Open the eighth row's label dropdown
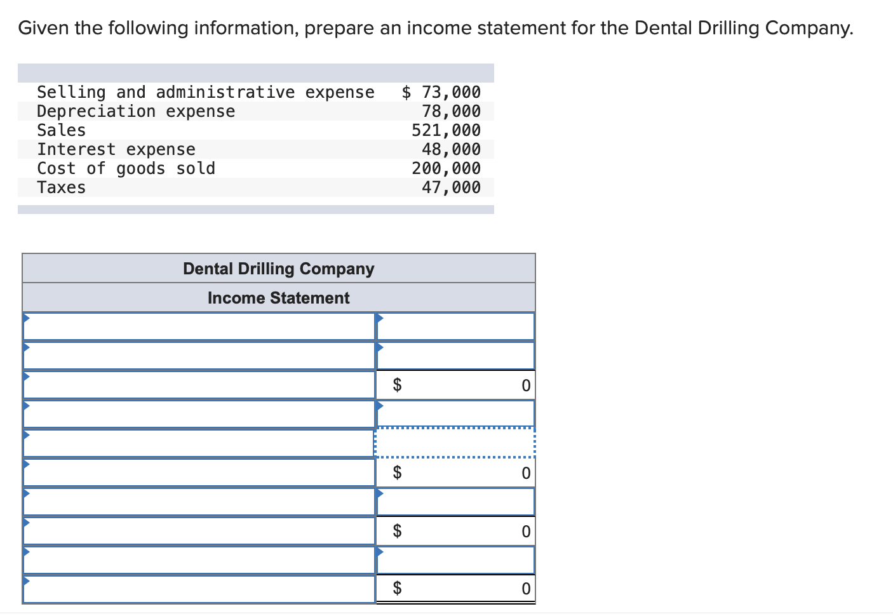Screen dimensions: 893x616 (x=199, y=531)
